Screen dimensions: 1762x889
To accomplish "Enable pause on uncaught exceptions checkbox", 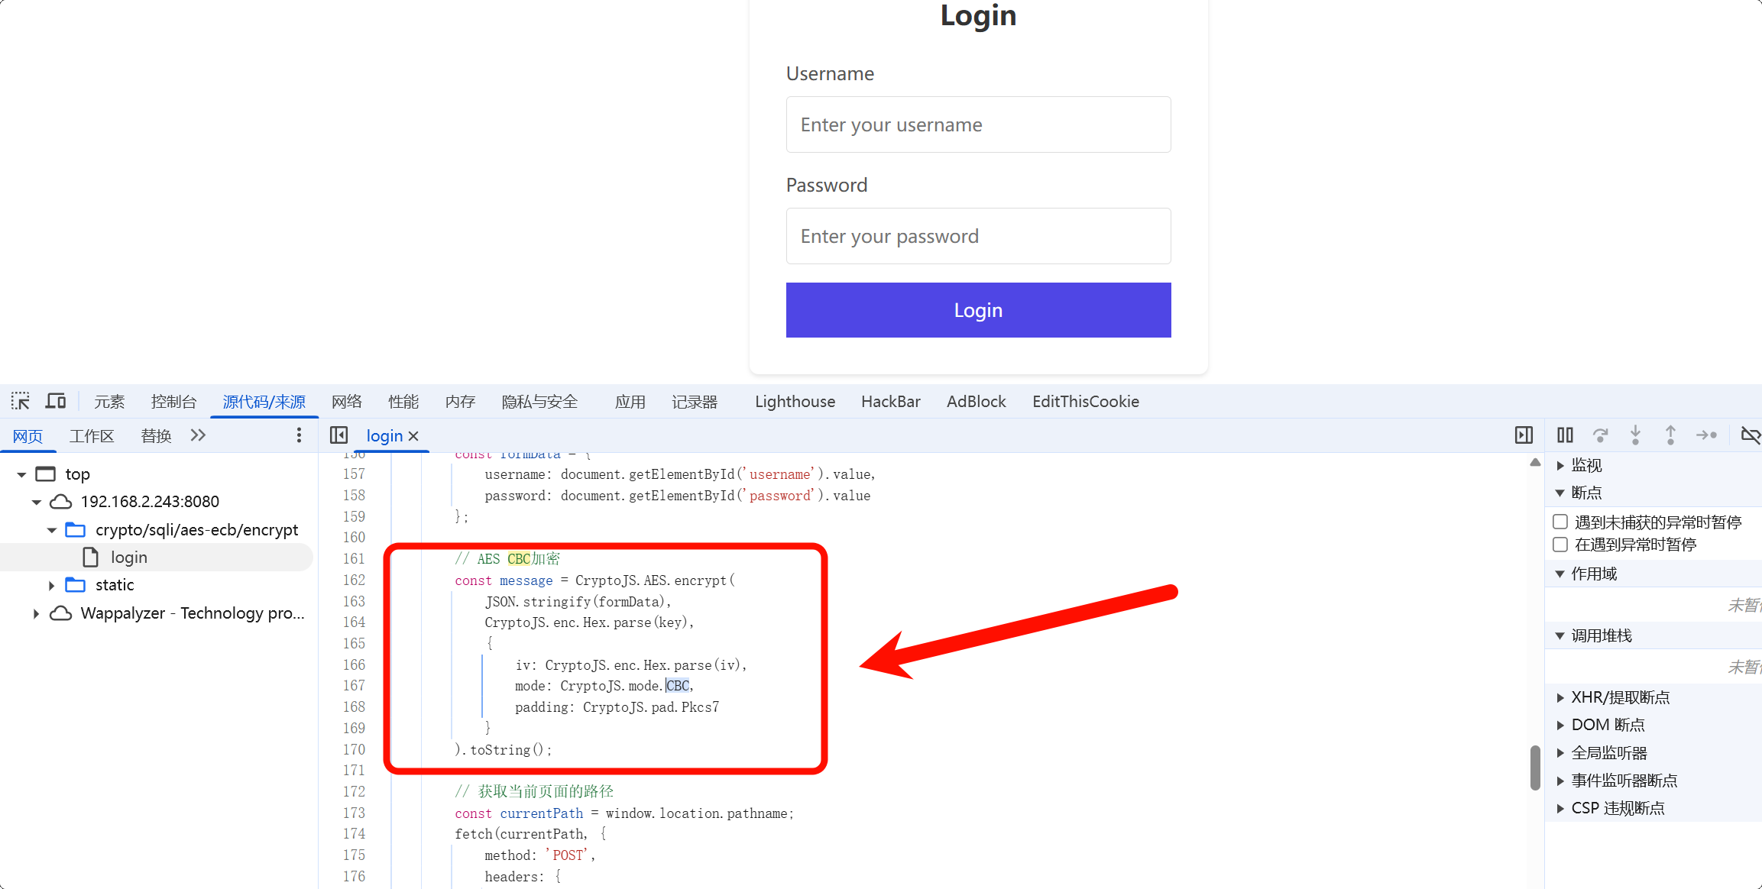I will [x=1560, y=522].
